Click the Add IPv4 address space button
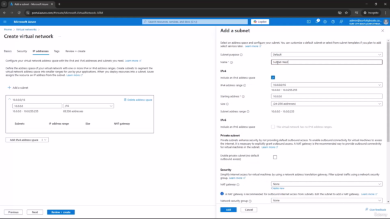Viewport: 390px width, 219px height. coord(24,140)
